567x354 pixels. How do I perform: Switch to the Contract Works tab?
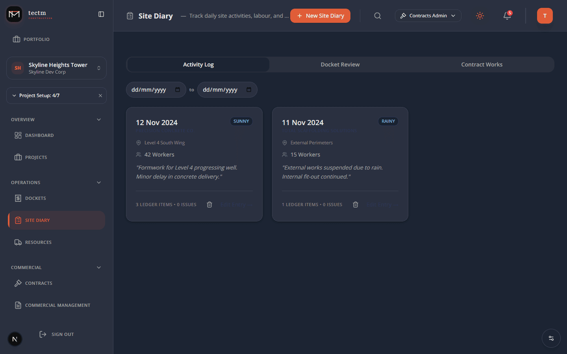click(x=482, y=64)
